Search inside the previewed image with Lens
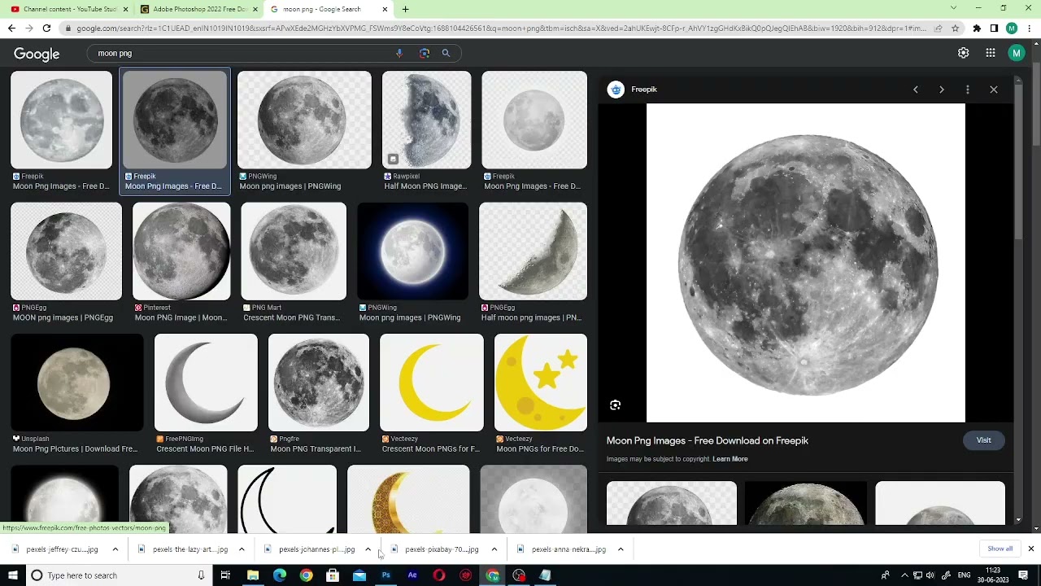Image resolution: width=1041 pixels, height=586 pixels. 616,405
